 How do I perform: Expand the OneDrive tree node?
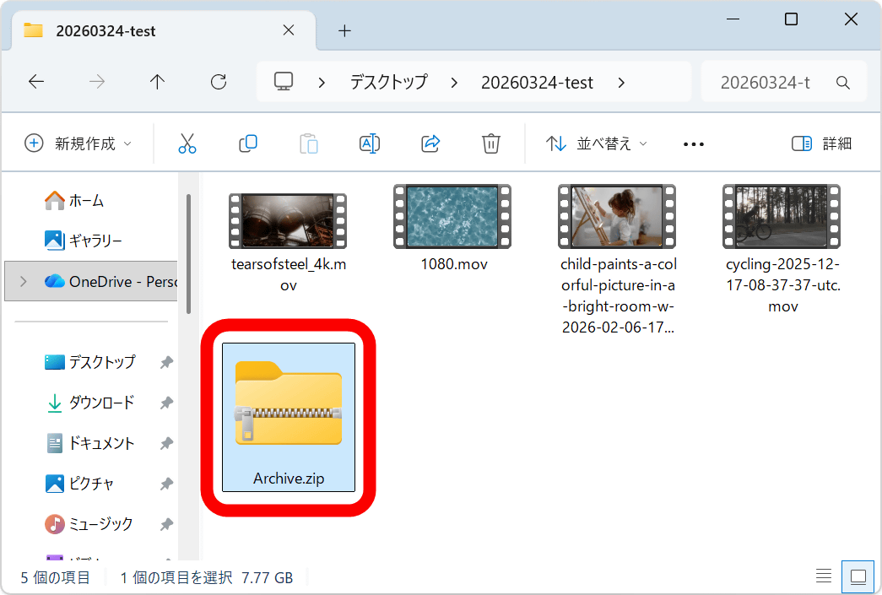[x=23, y=281]
